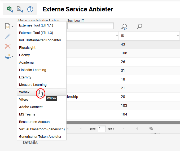Select the row with ID 20
Image resolution: width=180 pixels, height=151 pixels.
click(x=123, y=97)
